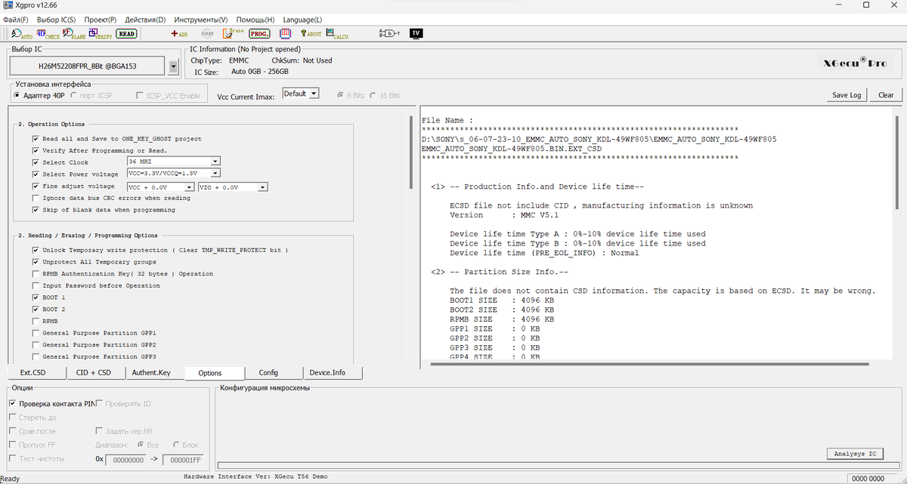Click the Save Log button
907x484 pixels.
pos(847,95)
